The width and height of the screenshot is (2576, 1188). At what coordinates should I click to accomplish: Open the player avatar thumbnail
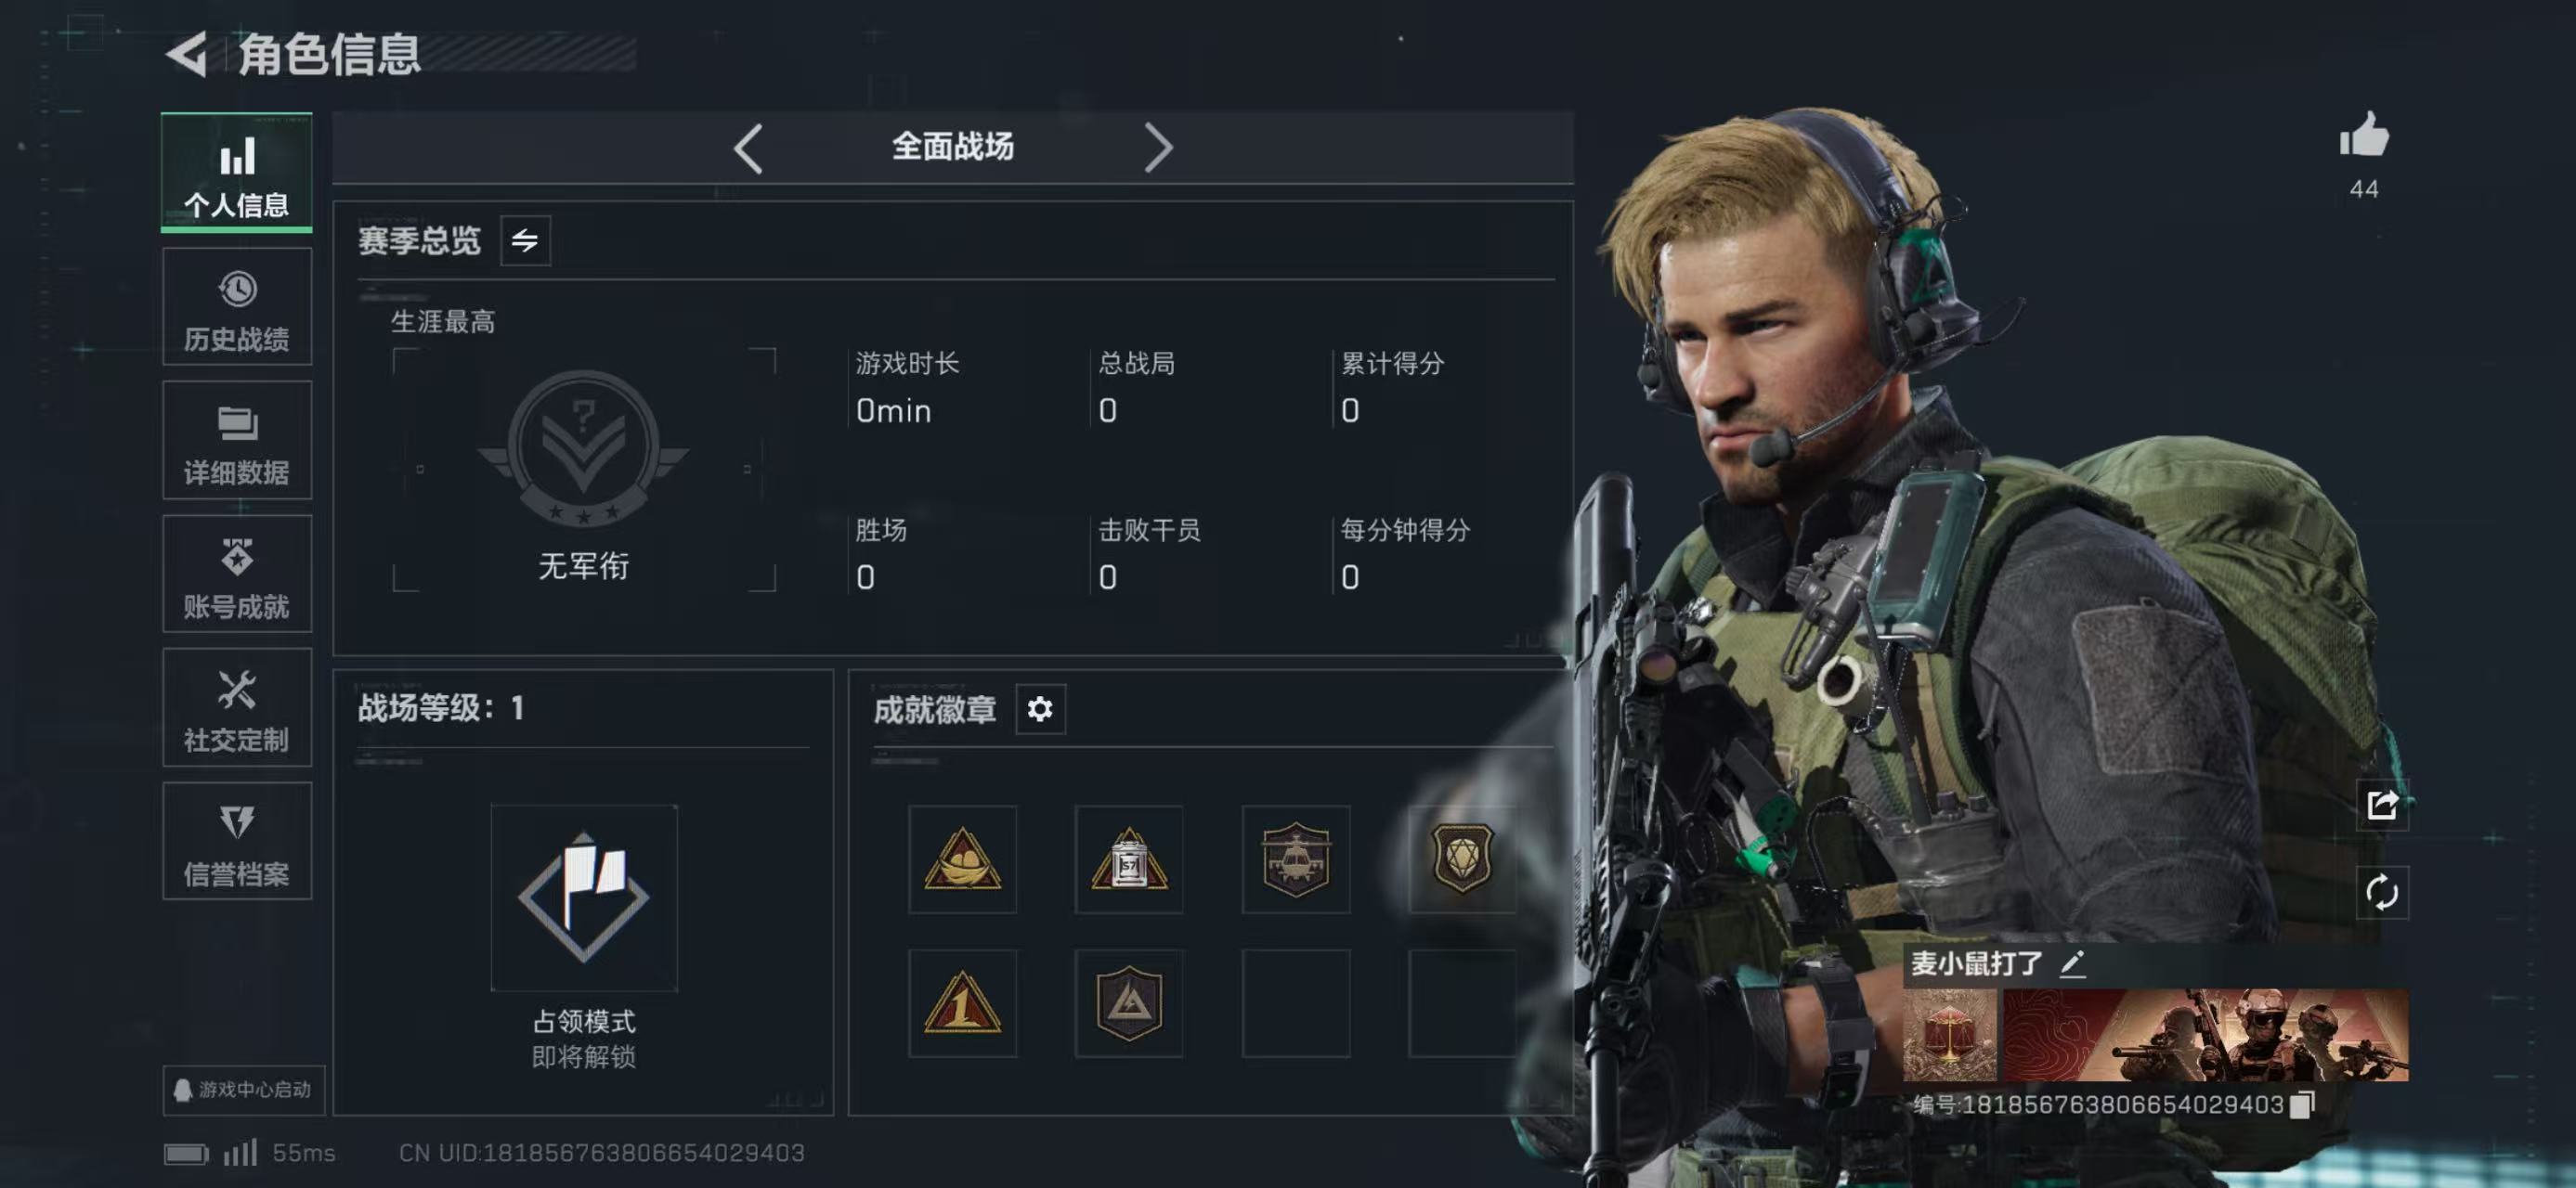point(1949,1036)
